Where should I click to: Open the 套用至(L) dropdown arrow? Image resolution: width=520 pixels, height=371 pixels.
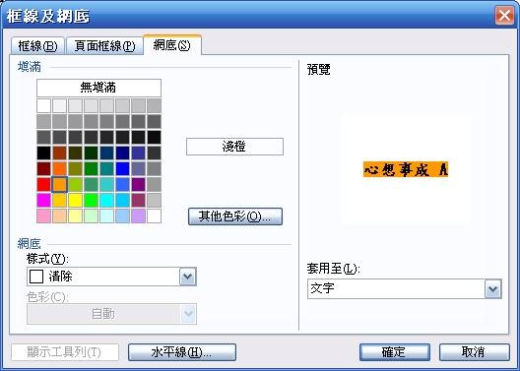coord(492,289)
